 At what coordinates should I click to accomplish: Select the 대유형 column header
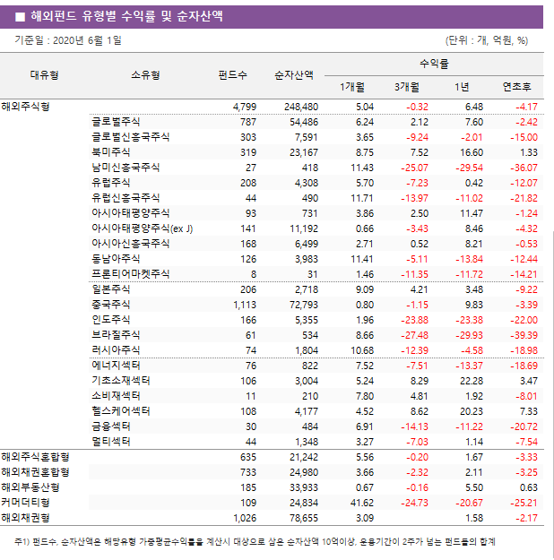[x=44, y=75]
